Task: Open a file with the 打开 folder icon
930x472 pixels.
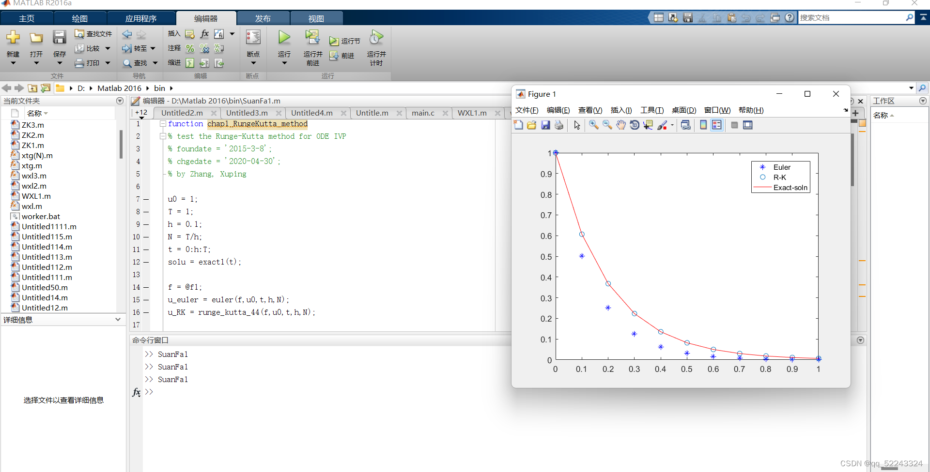Action: pos(36,38)
